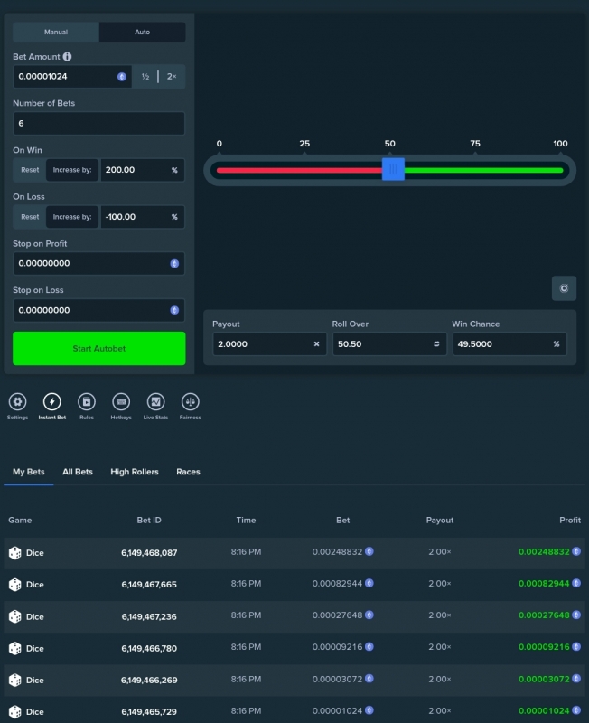Click coin icon beside bet 0.00082944
The width and height of the screenshot is (589, 723).
[x=369, y=583]
